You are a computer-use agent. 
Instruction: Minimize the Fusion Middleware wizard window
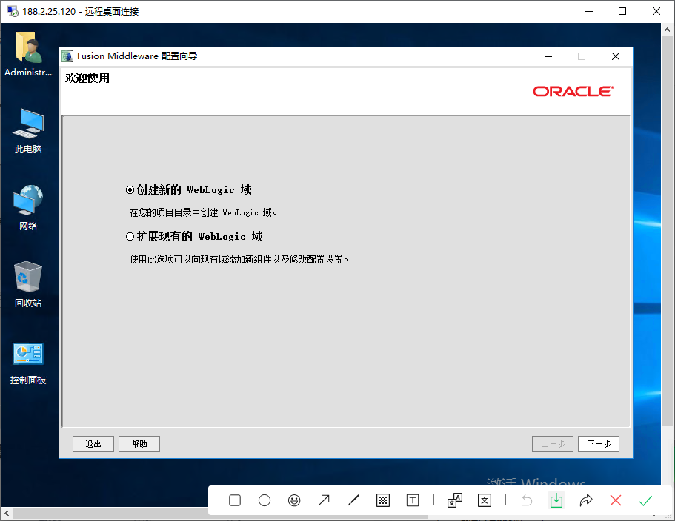tap(548, 56)
